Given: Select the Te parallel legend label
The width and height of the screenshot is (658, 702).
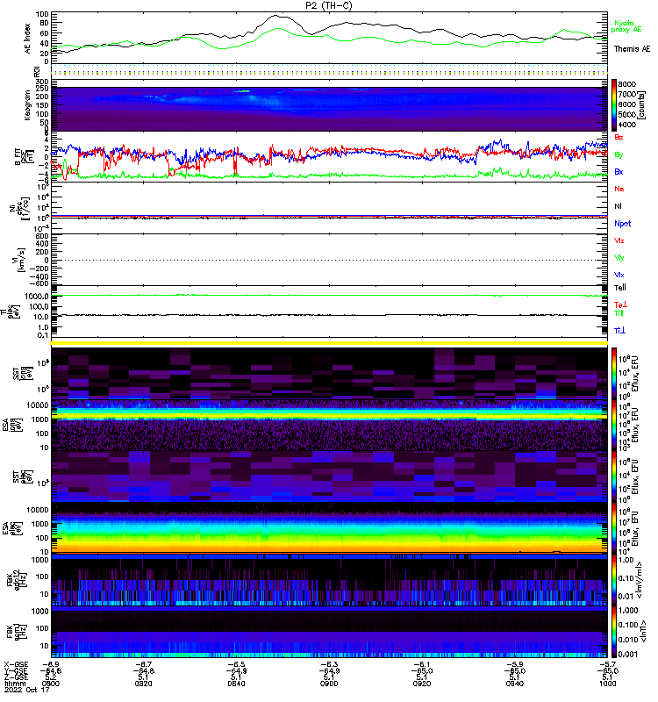Looking at the screenshot, I should click(620, 288).
